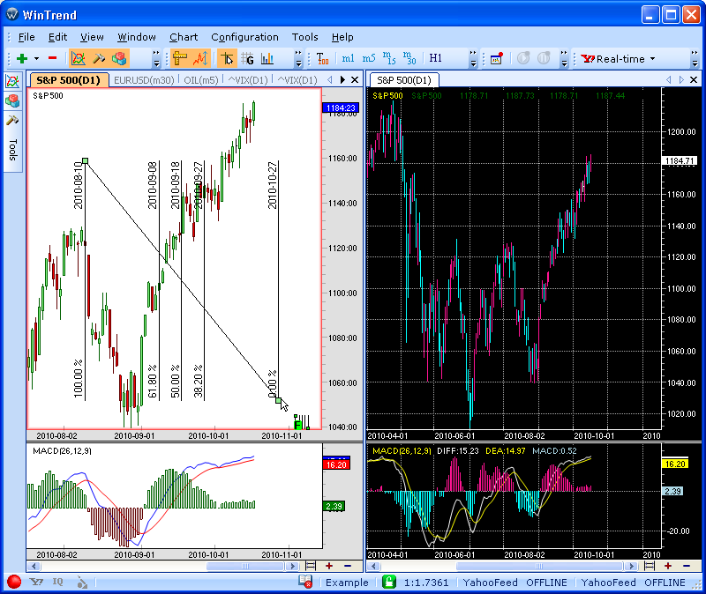This screenshot has height=594, width=706.
Task: Open the File menu
Action: [x=26, y=37]
